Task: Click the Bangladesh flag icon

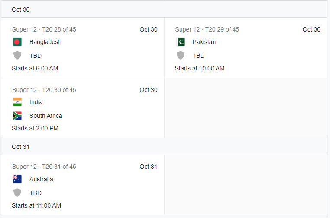Action: (17, 42)
